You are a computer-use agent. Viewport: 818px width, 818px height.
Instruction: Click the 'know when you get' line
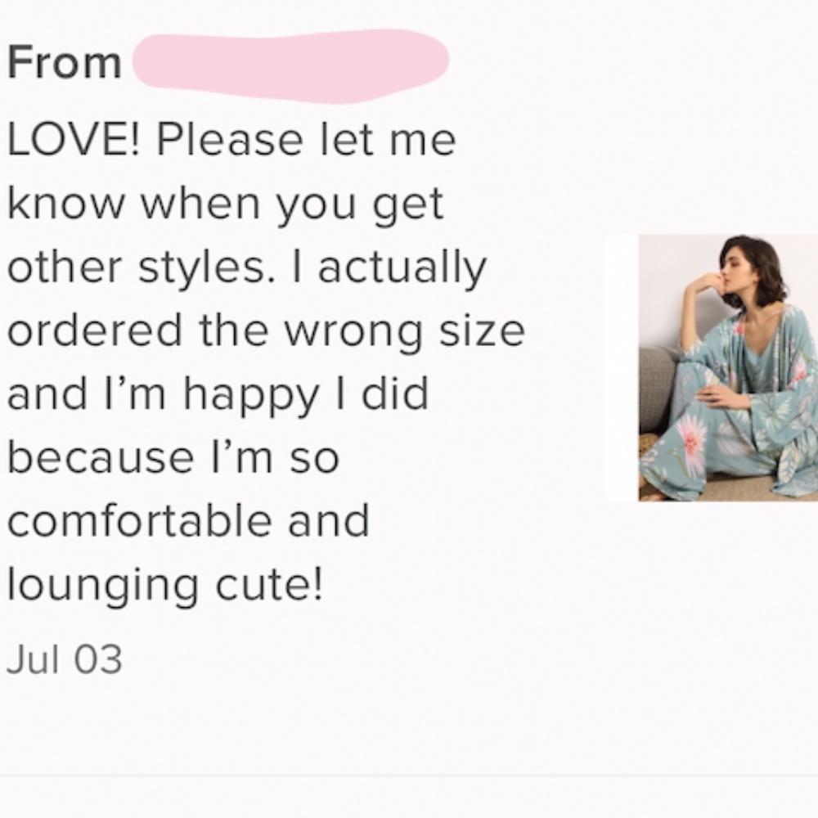point(226,205)
